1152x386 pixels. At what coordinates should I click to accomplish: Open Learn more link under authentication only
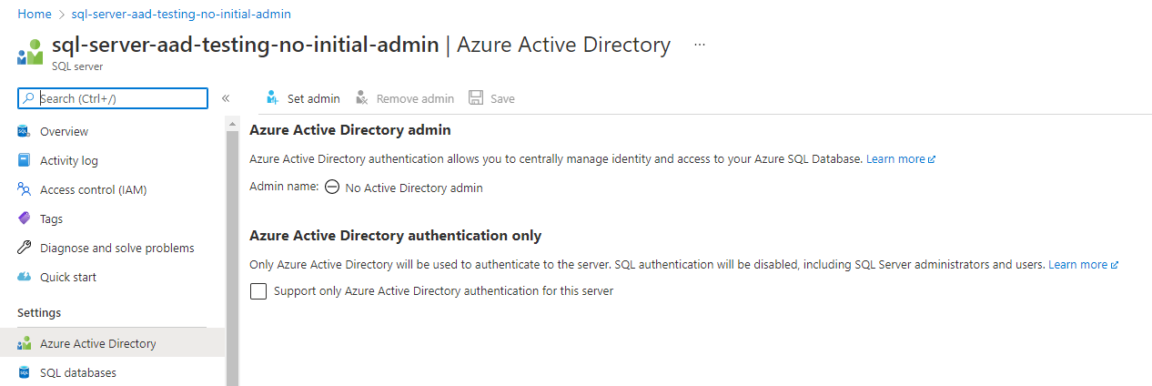pos(1083,265)
